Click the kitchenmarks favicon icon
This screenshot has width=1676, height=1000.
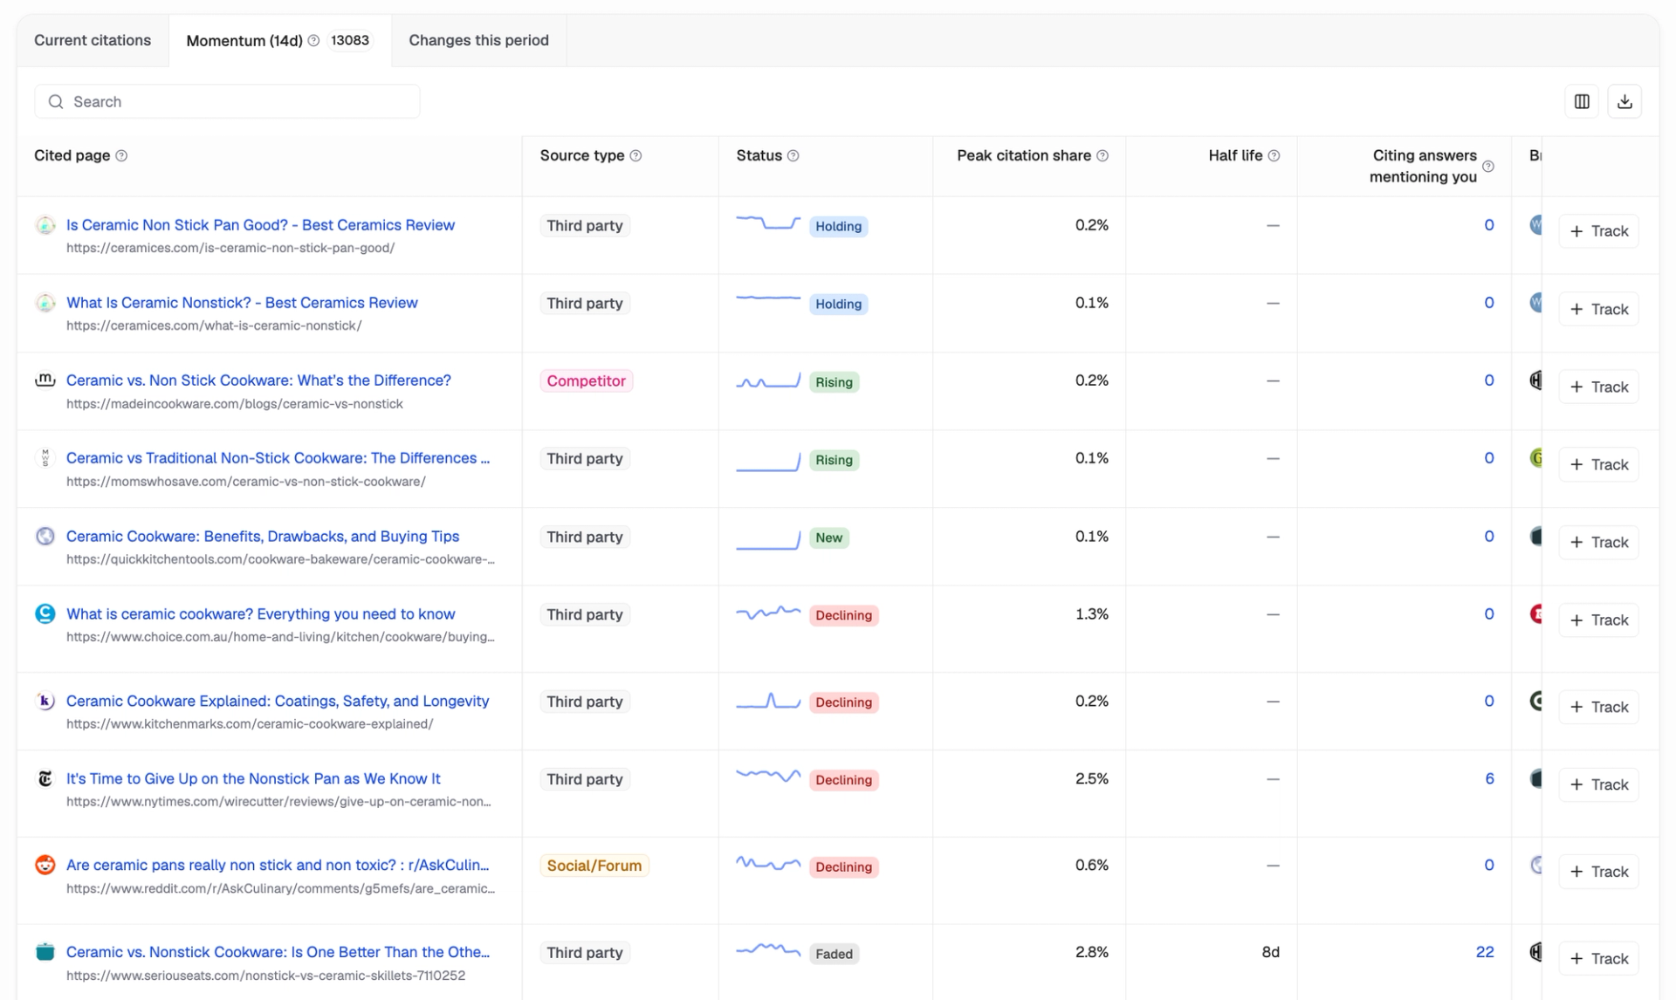45,701
